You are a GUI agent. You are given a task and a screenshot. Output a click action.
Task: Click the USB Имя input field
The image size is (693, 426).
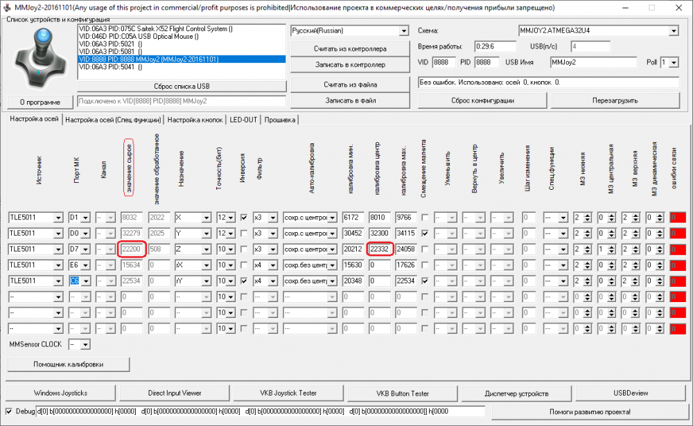[593, 62]
